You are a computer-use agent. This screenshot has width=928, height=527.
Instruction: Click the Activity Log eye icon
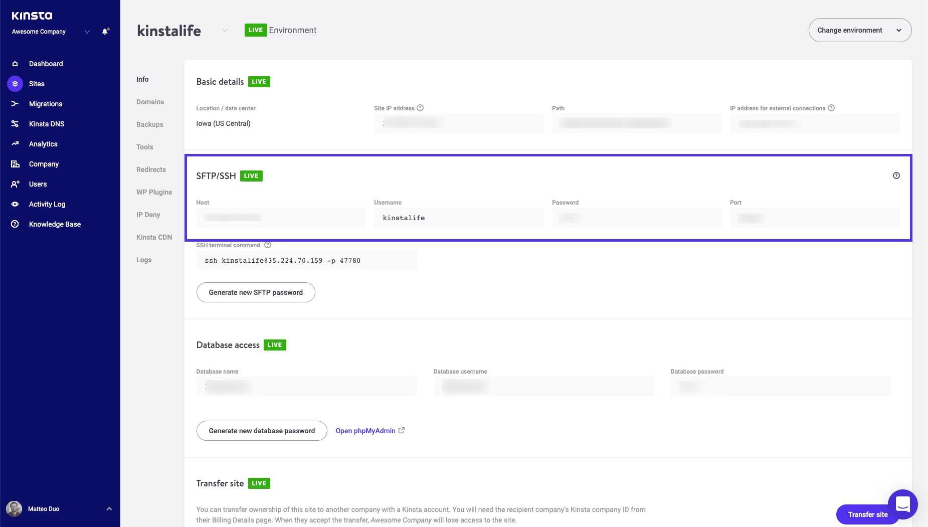tap(15, 204)
